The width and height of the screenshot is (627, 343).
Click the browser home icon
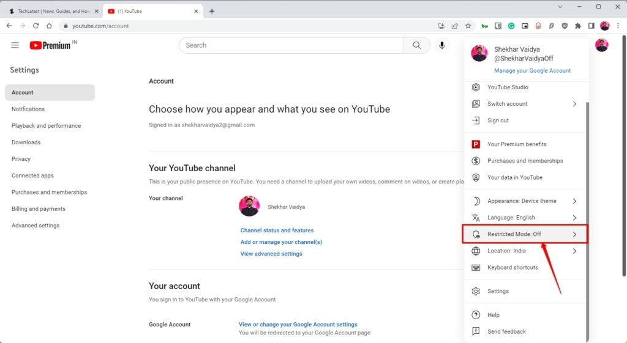coord(49,26)
